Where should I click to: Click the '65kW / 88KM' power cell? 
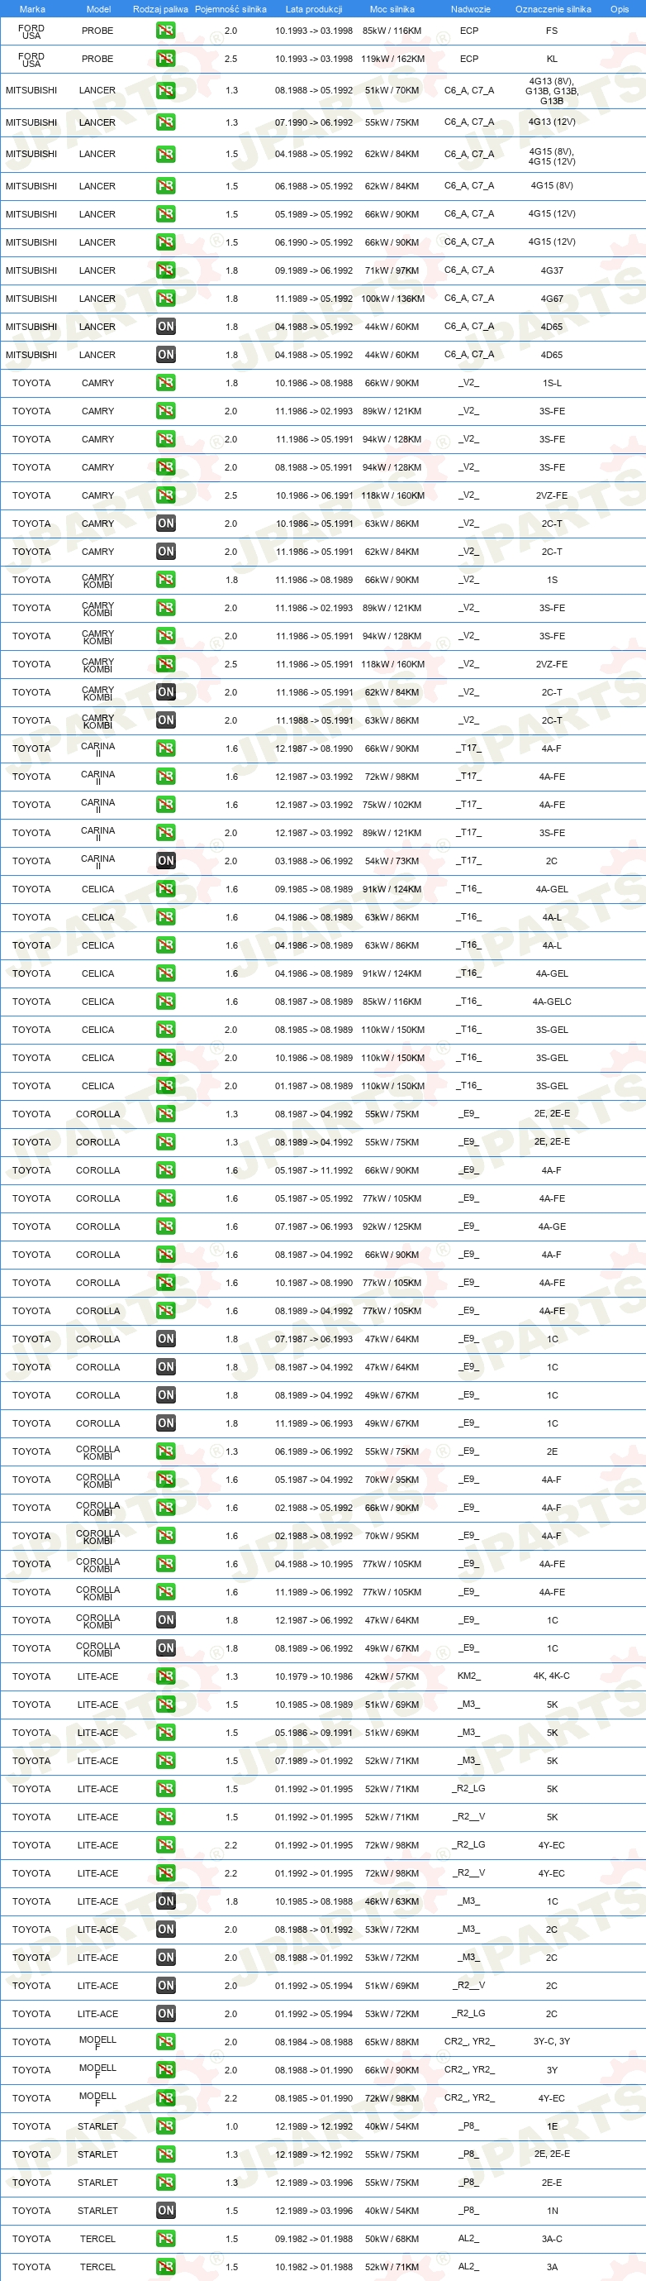tap(392, 2042)
